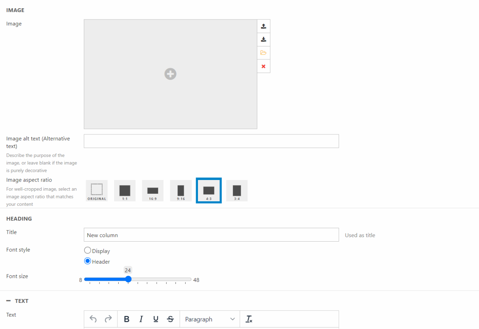Select the Header font style

point(88,261)
